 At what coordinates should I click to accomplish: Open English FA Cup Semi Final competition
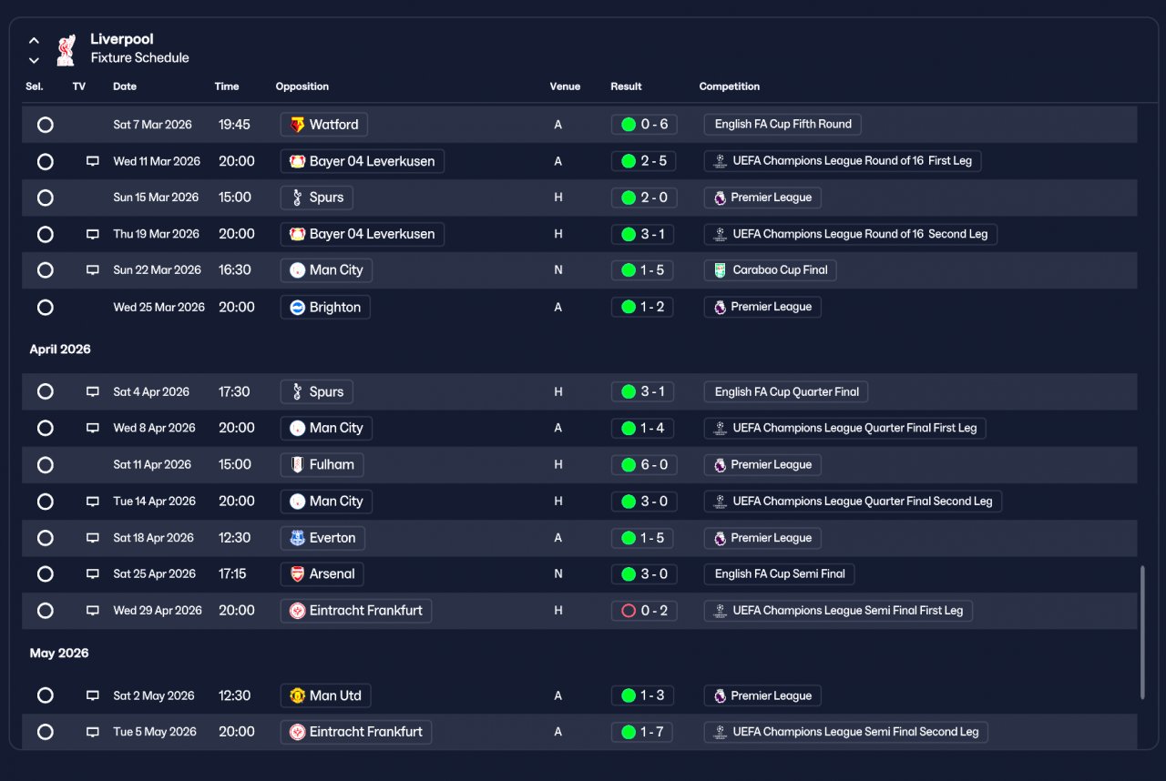coord(779,574)
